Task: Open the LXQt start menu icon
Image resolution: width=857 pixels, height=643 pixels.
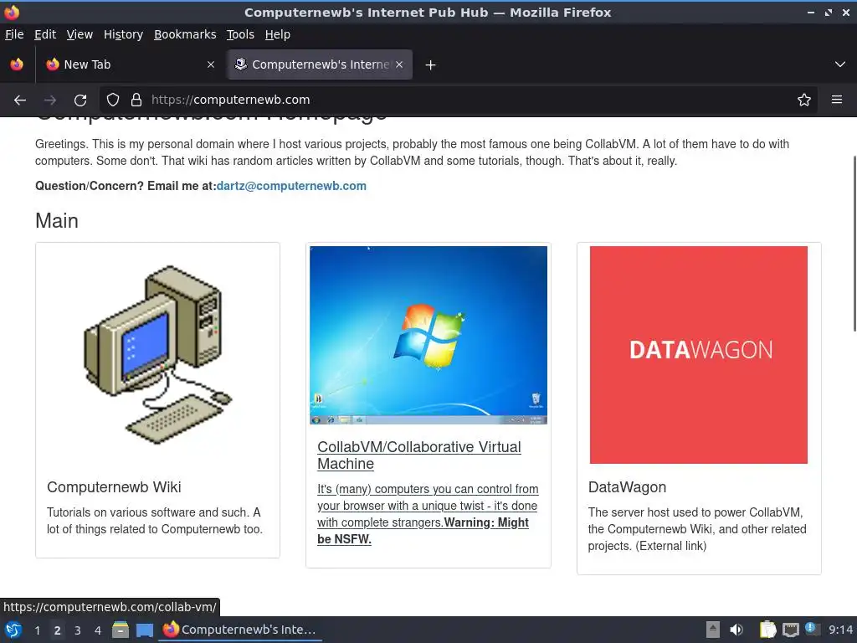Action: [x=13, y=630]
